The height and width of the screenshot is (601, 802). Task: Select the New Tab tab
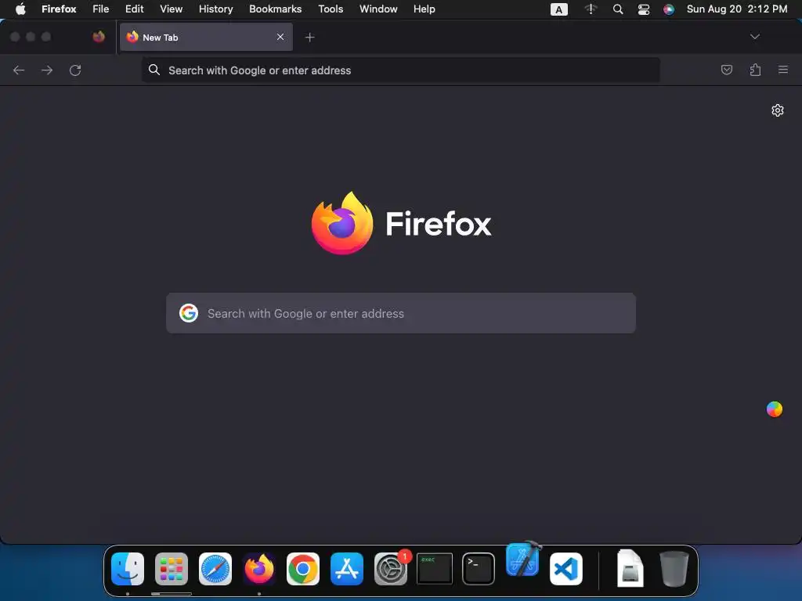click(x=206, y=37)
